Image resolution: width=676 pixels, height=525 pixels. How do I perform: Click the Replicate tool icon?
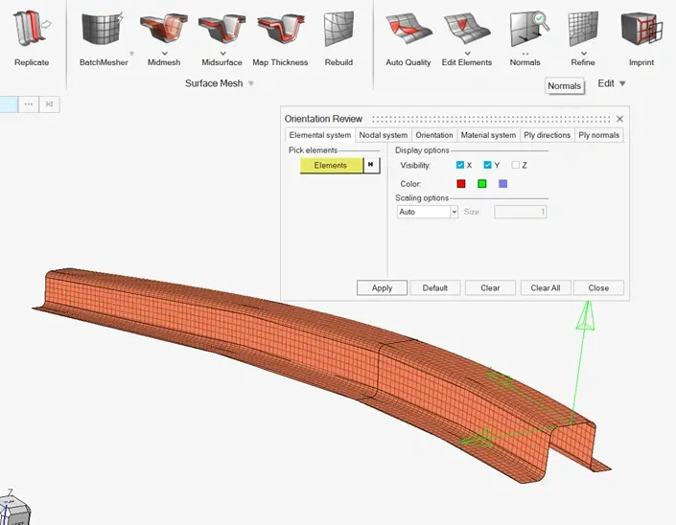click(31, 31)
